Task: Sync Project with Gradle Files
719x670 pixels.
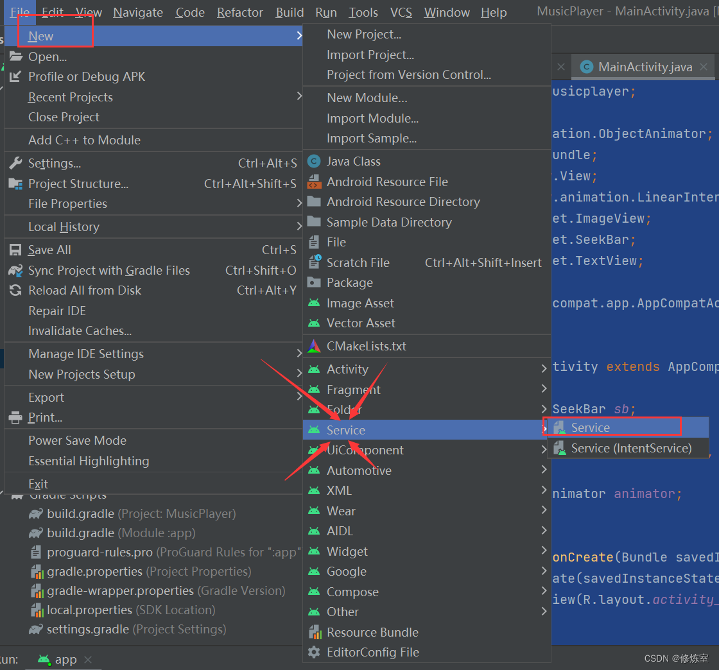Action: (x=108, y=270)
